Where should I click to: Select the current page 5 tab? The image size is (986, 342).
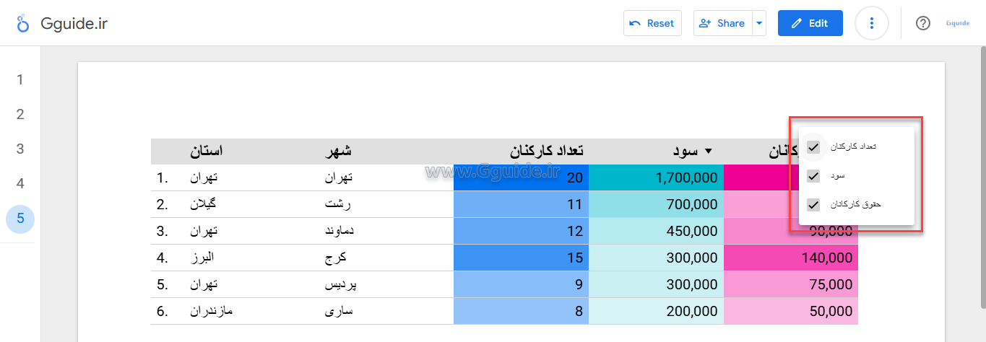(x=20, y=219)
